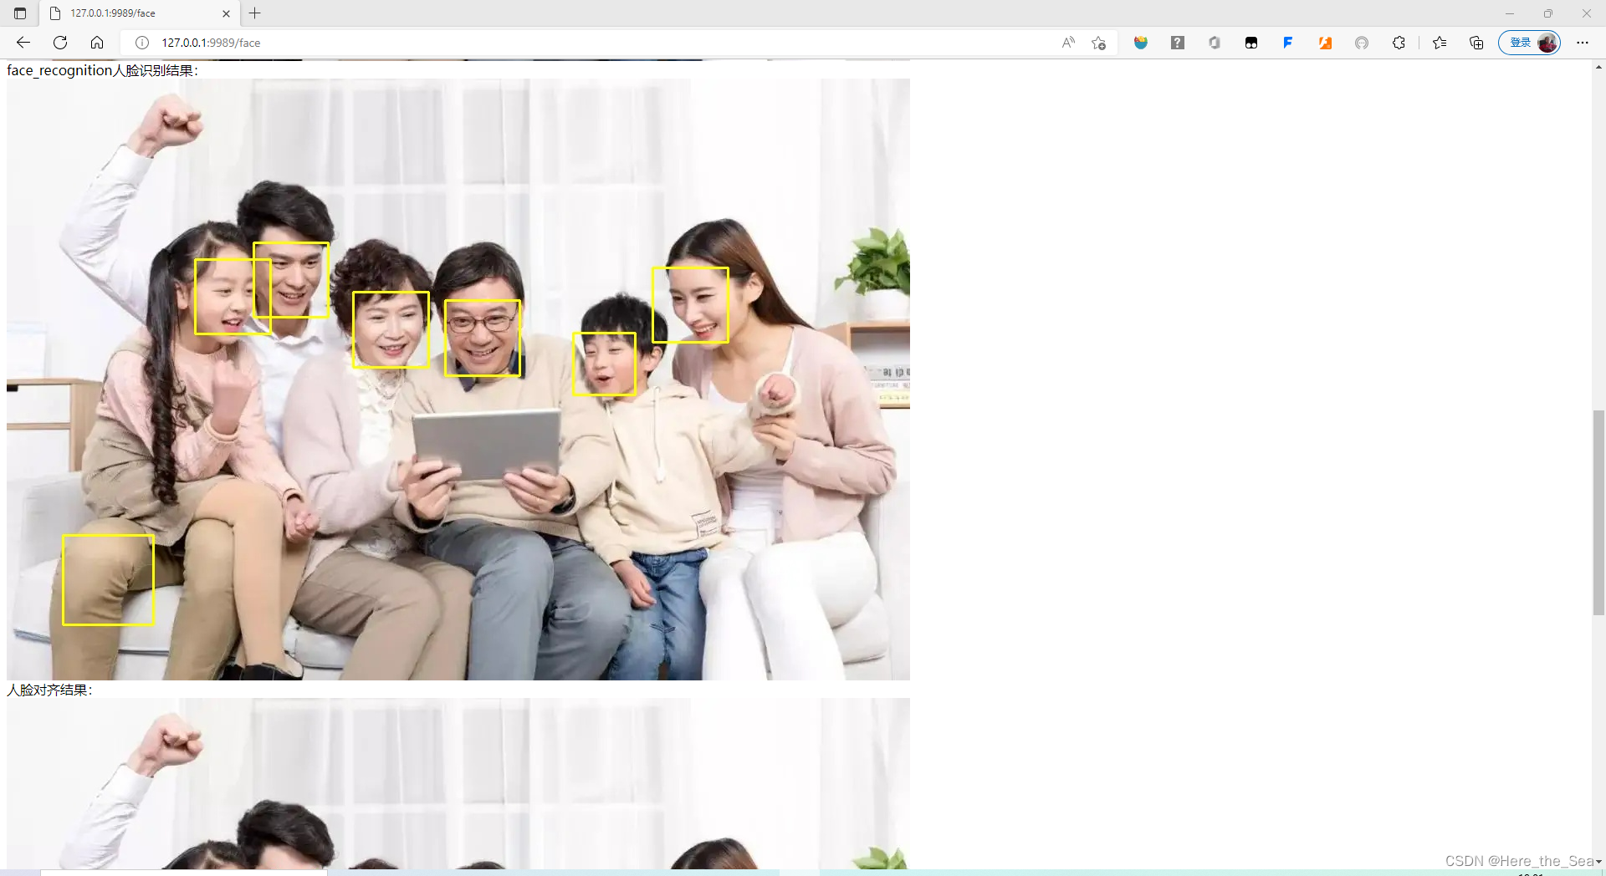Click the scroll up arrow
The image size is (1606, 876).
(x=1598, y=67)
